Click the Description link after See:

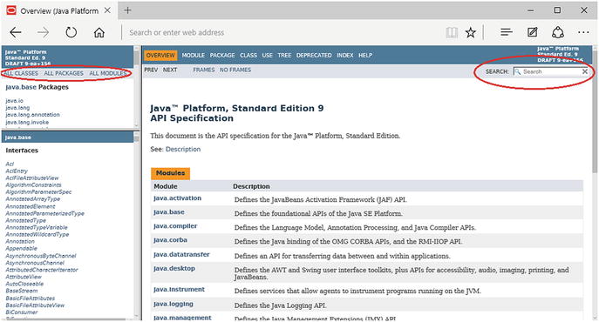tap(183, 149)
